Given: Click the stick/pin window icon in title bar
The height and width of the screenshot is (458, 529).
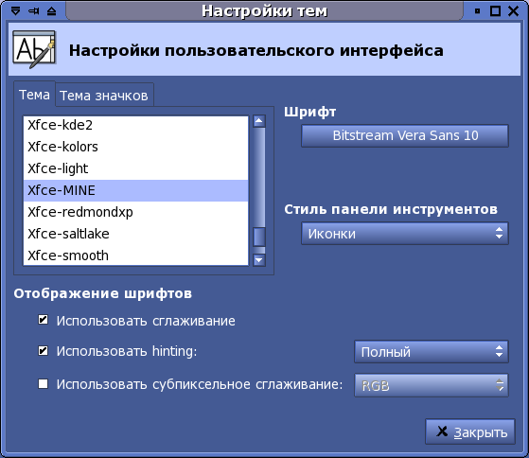Looking at the screenshot, I should (x=34, y=11).
